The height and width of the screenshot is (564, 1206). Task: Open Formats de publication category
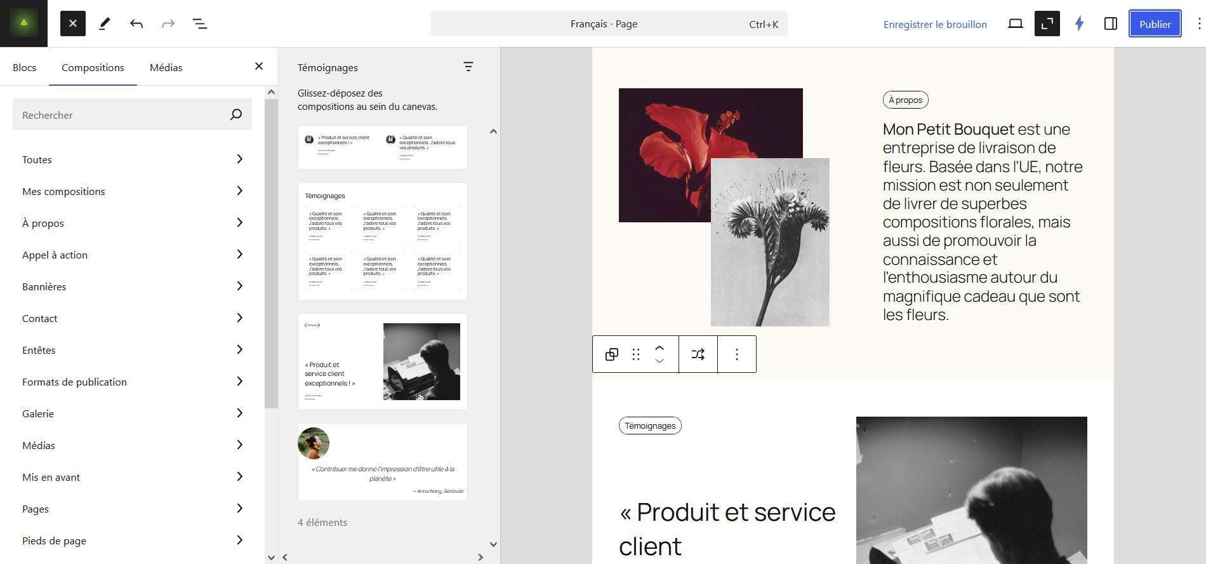[x=132, y=382]
